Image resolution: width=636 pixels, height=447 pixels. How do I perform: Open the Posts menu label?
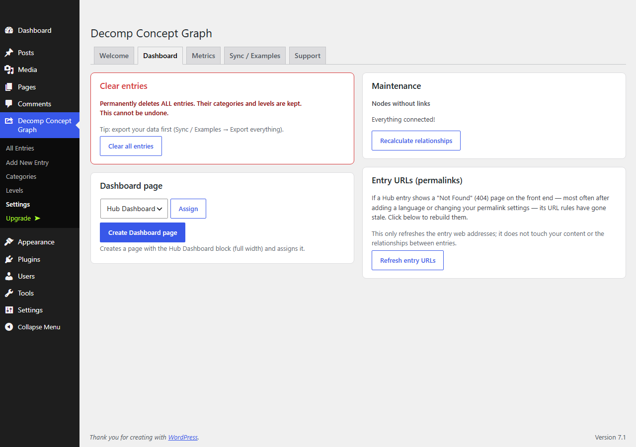(26, 53)
